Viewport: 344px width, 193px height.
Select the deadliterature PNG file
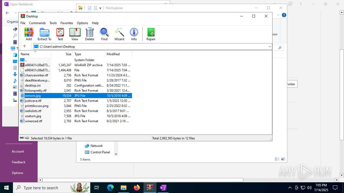pos(76,80)
